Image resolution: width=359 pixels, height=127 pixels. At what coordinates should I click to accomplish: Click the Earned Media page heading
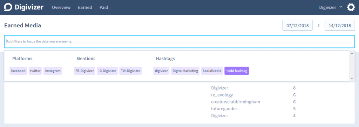tap(23, 26)
